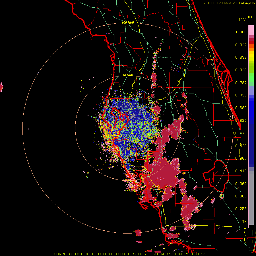Click the 0.787 color scale value

tap(241, 82)
